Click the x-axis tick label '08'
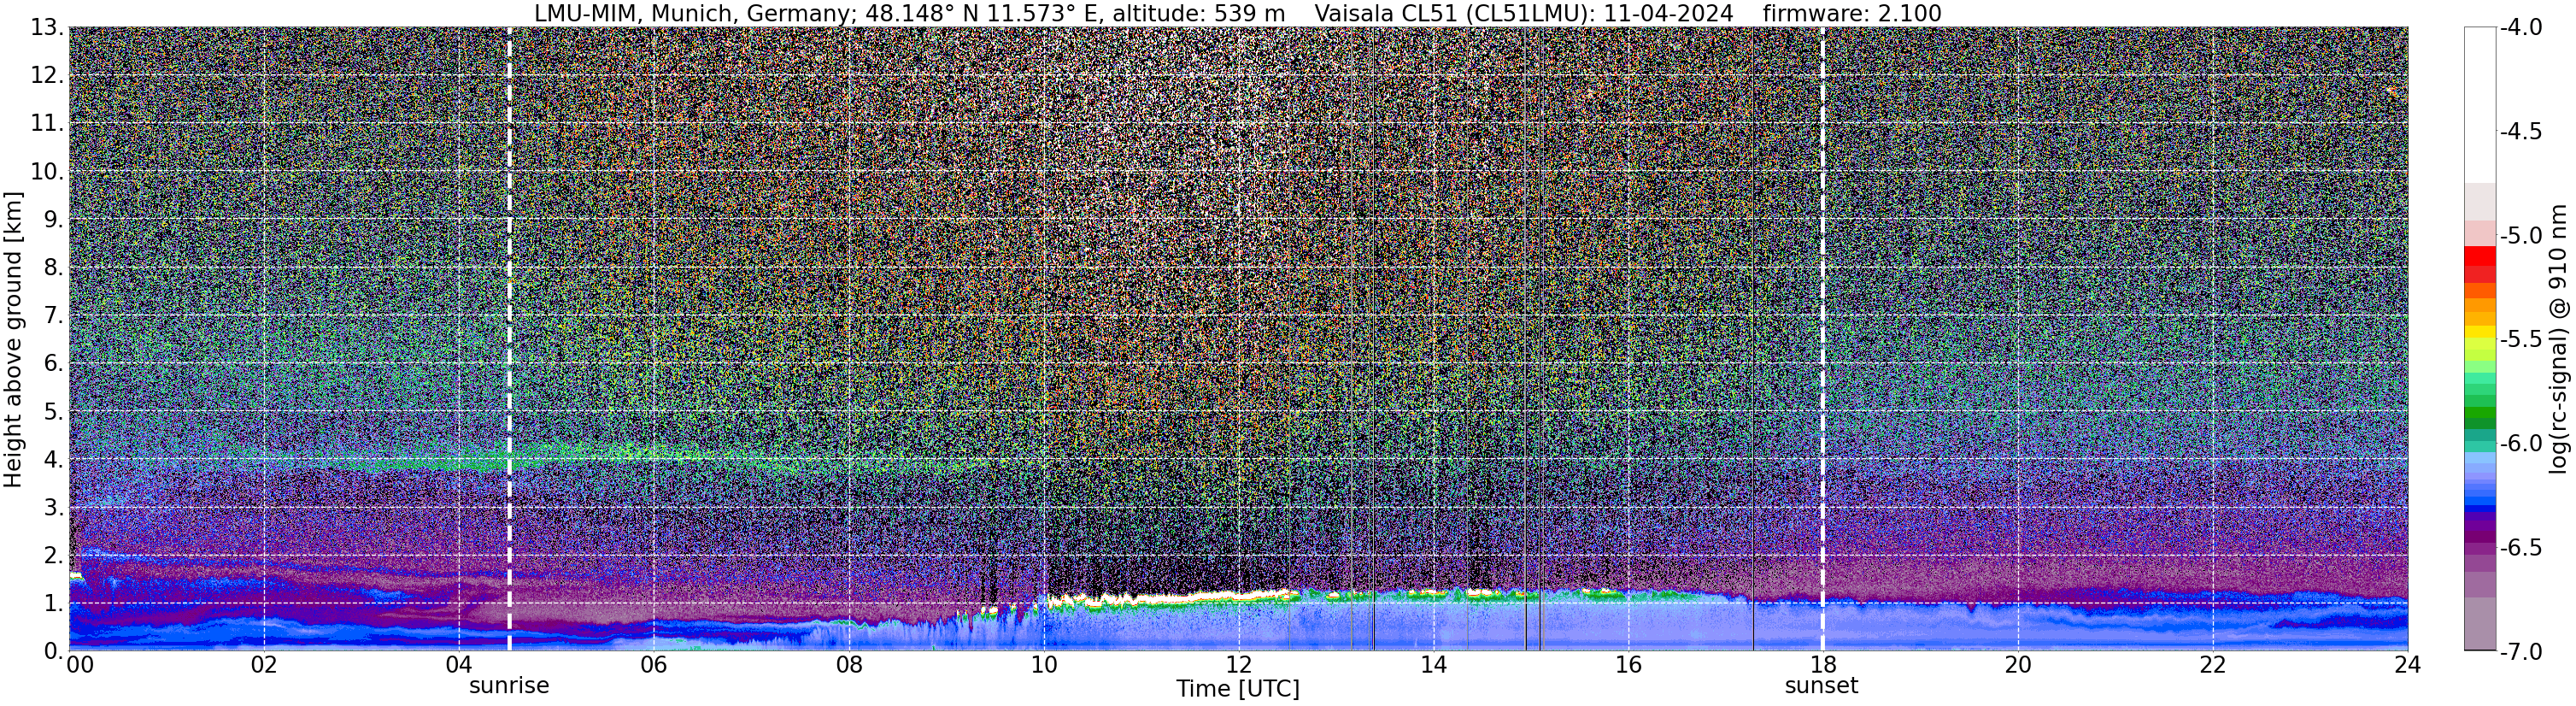Image resolution: width=2576 pixels, height=706 pixels. coord(848,665)
